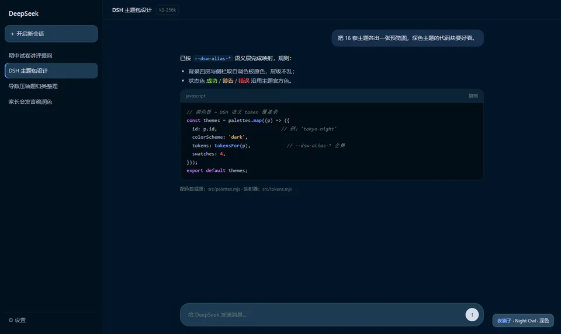Click the src/tokens.mjs mapper caption
This screenshot has width=561, height=334.
tap(277, 189)
